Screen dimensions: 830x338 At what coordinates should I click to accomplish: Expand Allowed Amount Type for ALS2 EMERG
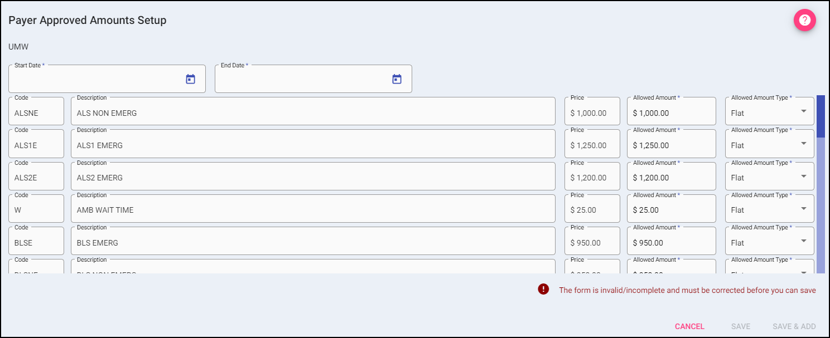tap(803, 176)
